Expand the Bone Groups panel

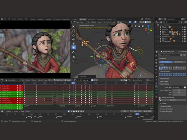pos(164,79)
